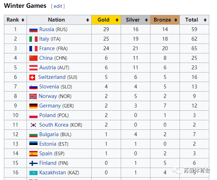The width and height of the screenshot is (217, 180).
Task: Sort by Total medals arrows
Action: (x=205, y=20)
